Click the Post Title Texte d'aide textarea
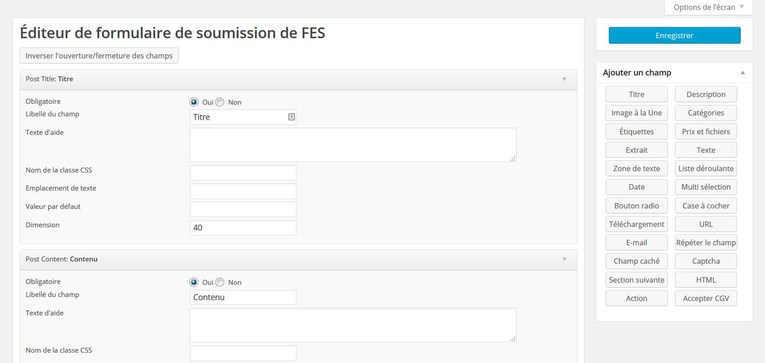The height and width of the screenshot is (363, 765). 352,145
